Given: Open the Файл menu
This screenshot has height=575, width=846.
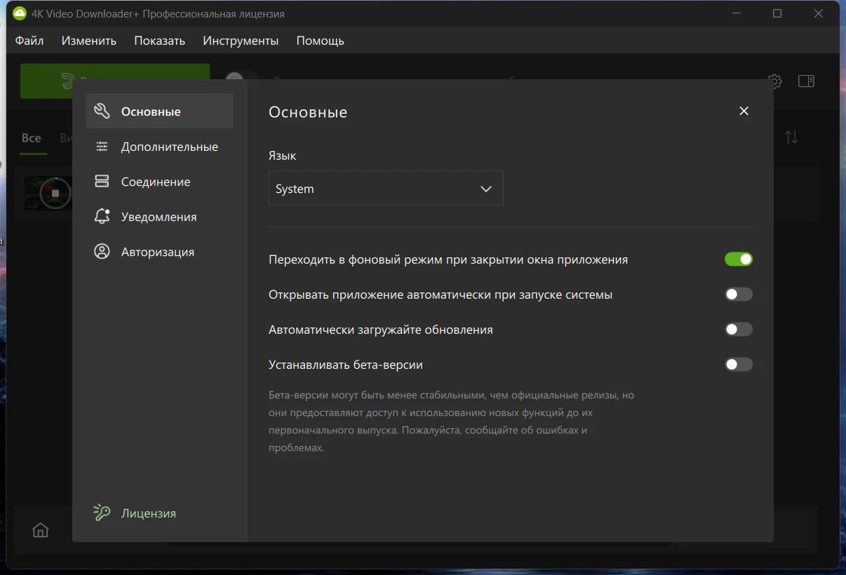Looking at the screenshot, I should (x=29, y=41).
